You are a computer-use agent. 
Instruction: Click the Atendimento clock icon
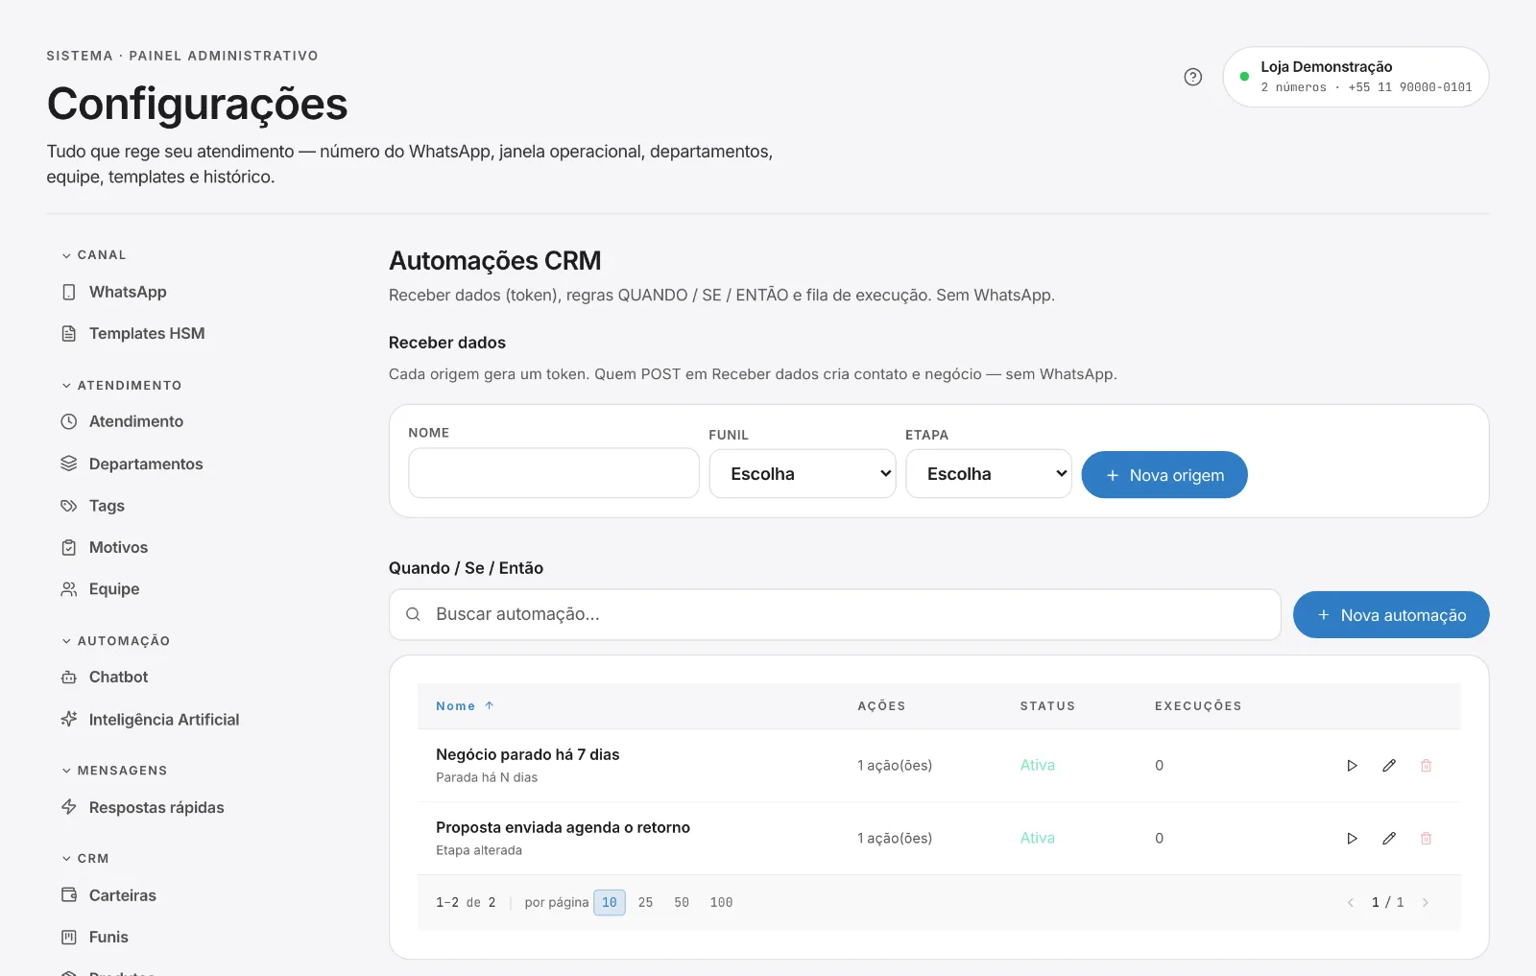pyautogui.click(x=69, y=421)
